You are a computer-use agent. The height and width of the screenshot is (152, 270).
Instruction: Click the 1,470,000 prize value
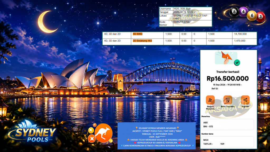pyautogui.click(x=240, y=41)
